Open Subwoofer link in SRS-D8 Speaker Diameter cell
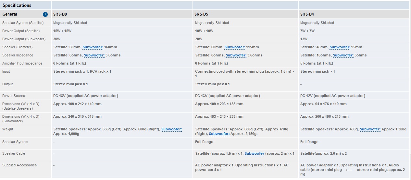Screen dimensions: 411x180 (x=93, y=47)
